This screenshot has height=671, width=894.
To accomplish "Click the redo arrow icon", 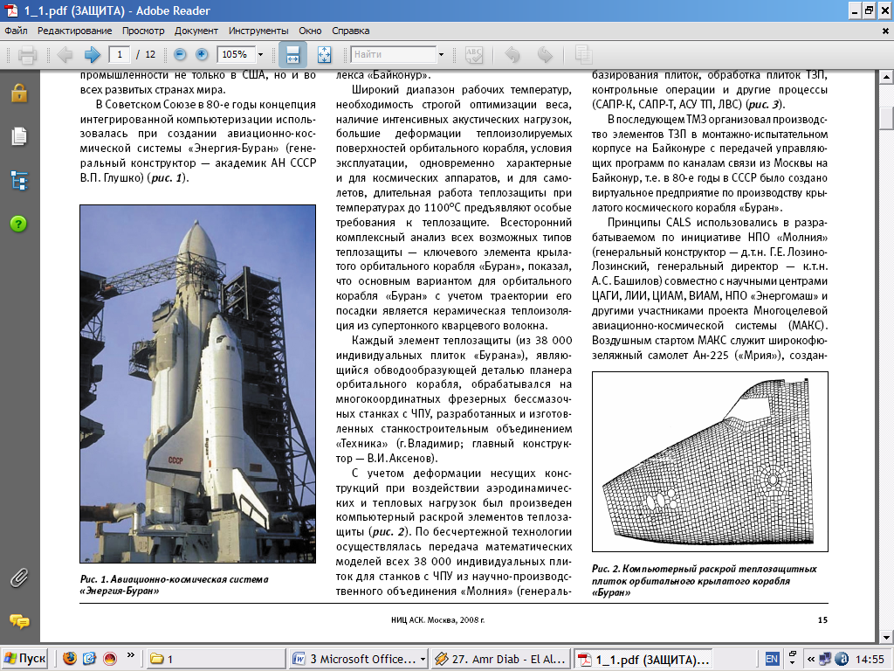I will click(545, 55).
